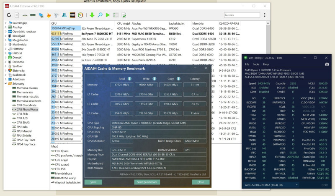Image resolution: width=335 pixels, height=196 pixels.
Task: Select FP64 Ray-Trace benchmark
Action: pos(26,144)
